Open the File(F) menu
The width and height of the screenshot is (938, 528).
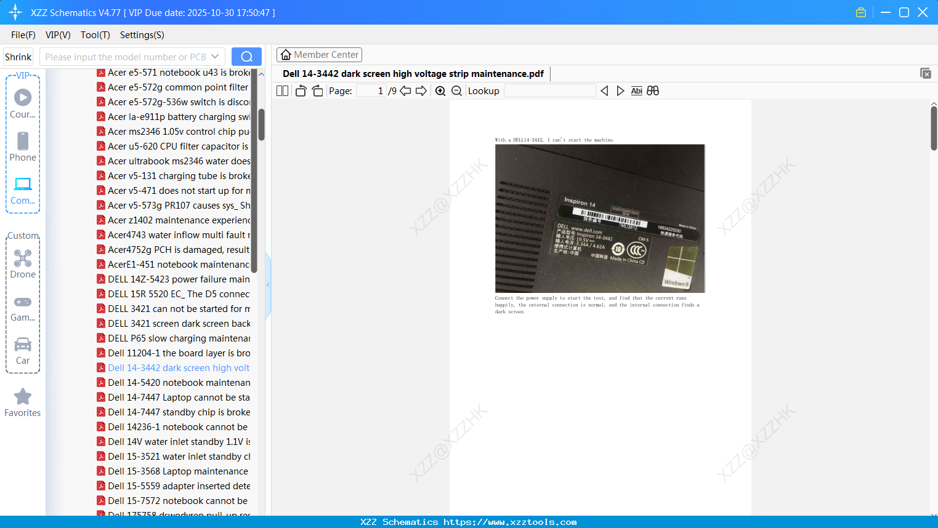click(23, 35)
